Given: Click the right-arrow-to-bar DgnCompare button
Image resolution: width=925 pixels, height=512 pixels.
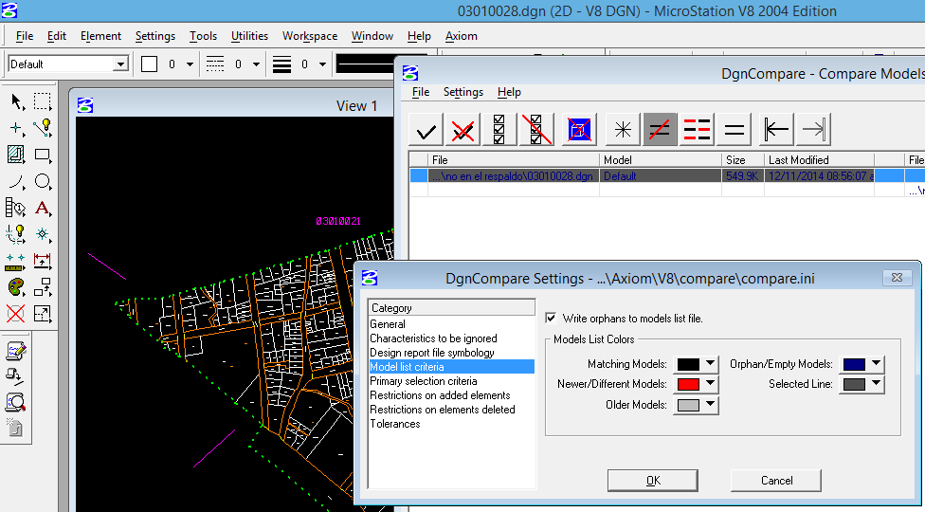Looking at the screenshot, I should click(x=813, y=130).
